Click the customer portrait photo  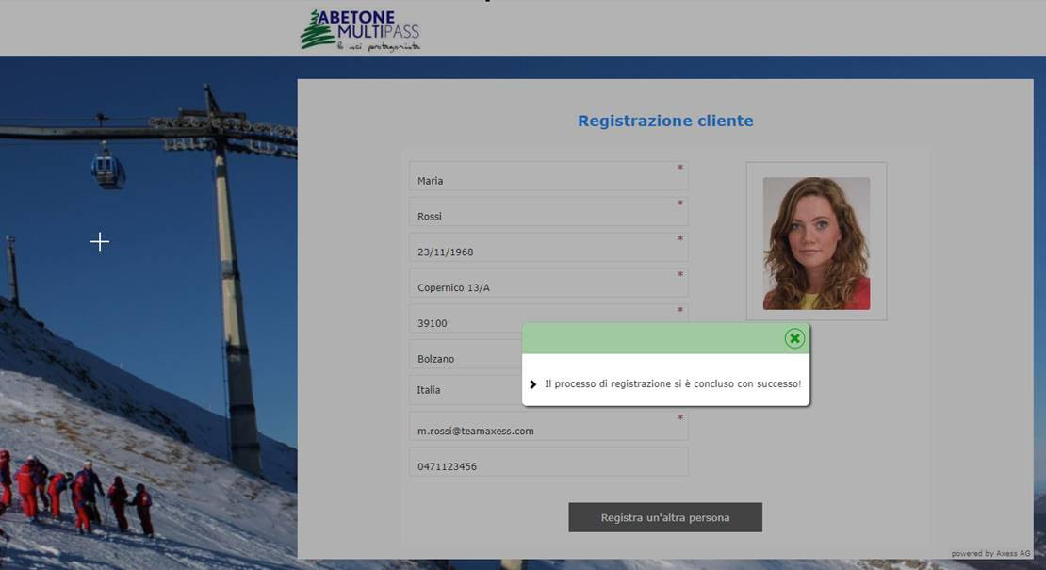pos(816,243)
